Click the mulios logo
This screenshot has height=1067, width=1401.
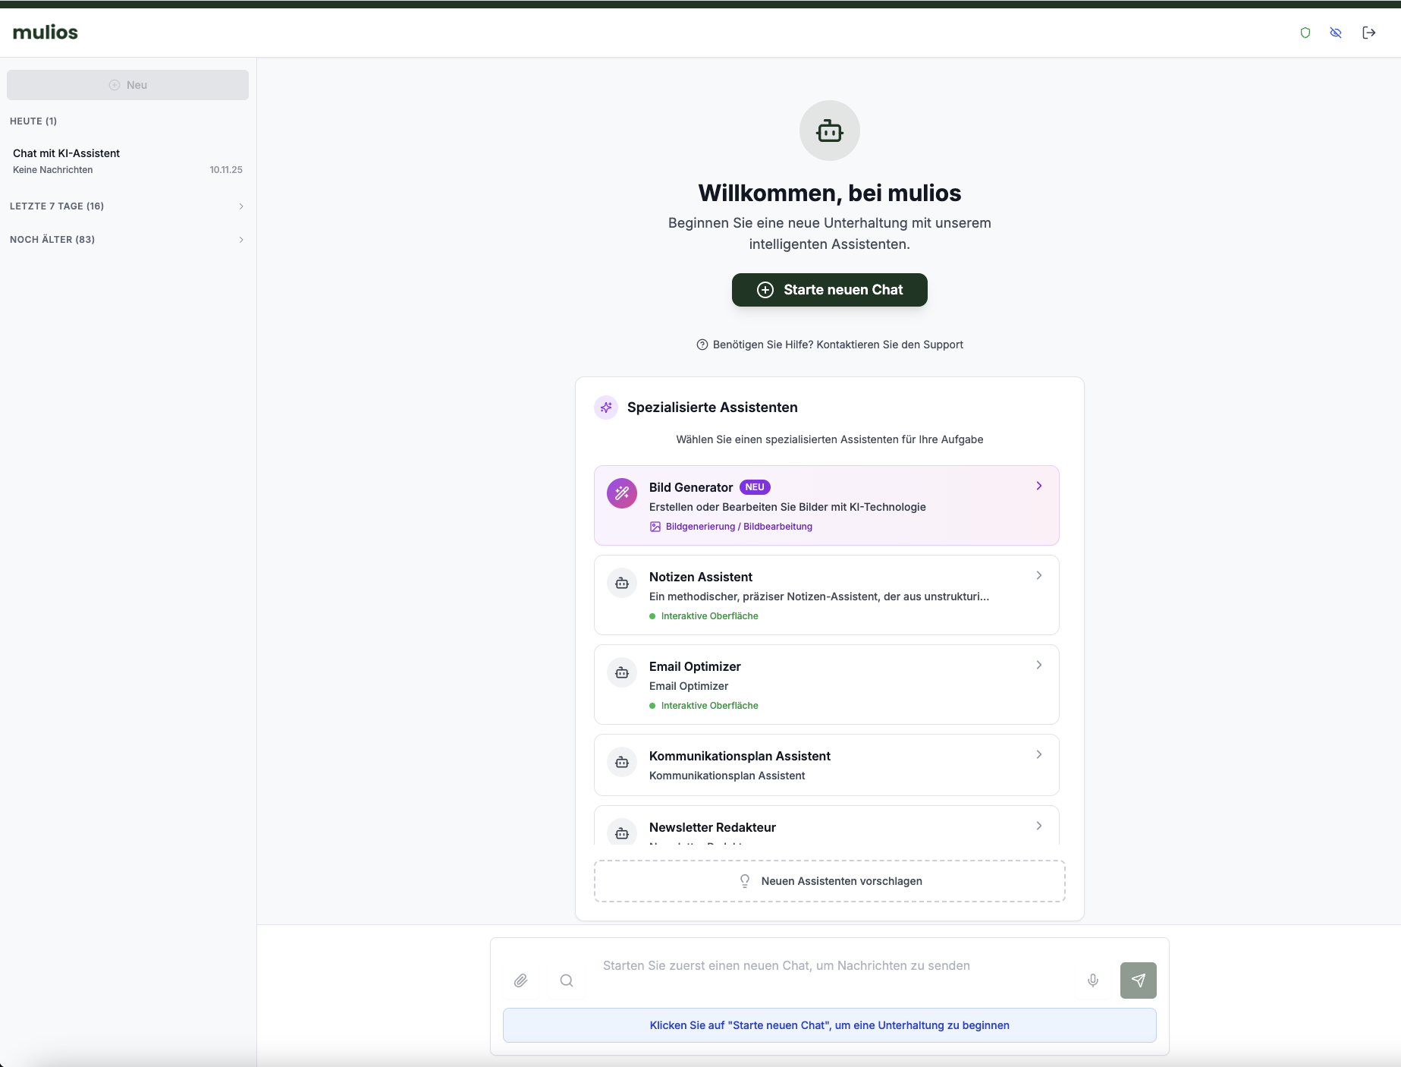[45, 32]
